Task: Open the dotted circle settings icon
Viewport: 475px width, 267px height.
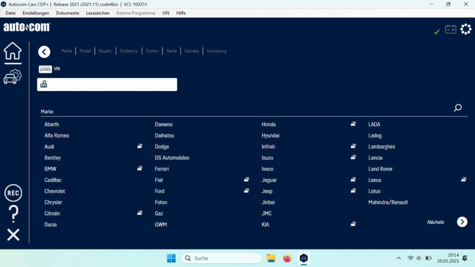Action: click(466, 29)
